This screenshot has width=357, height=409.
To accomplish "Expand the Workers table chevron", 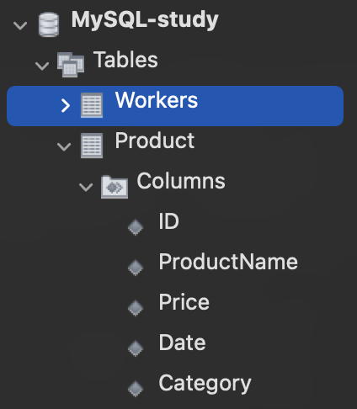I will pyautogui.click(x=66, y=106).
